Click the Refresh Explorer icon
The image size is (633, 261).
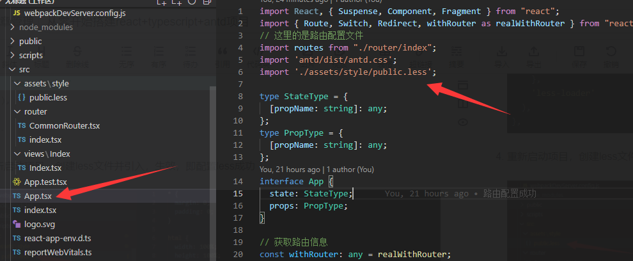192,2
